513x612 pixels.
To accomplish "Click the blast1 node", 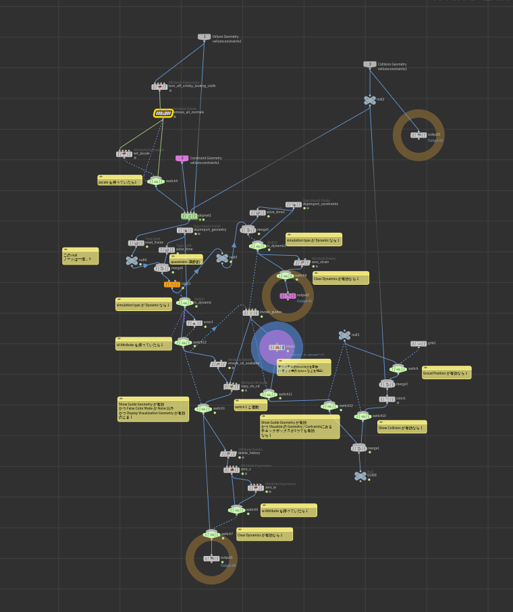I will (x=277, y=347).
